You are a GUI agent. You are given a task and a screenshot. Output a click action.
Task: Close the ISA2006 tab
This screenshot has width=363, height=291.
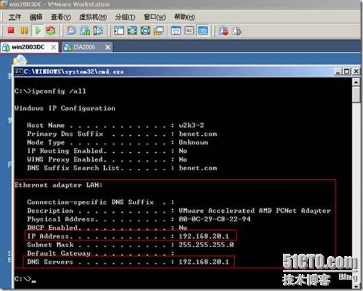107,47
